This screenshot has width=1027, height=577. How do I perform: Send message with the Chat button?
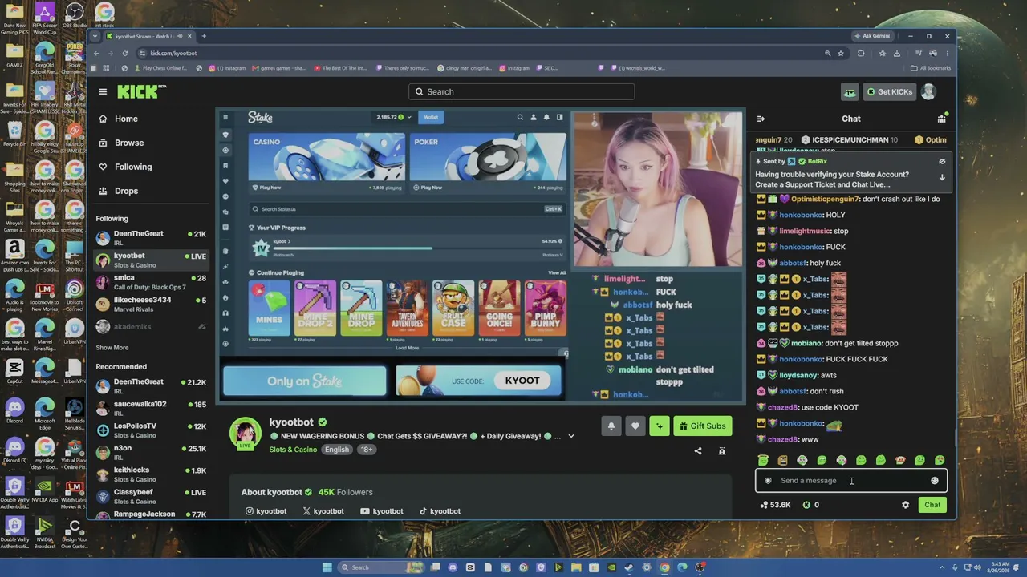click(932, 505)
